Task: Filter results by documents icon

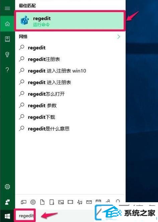Action: 42,202
